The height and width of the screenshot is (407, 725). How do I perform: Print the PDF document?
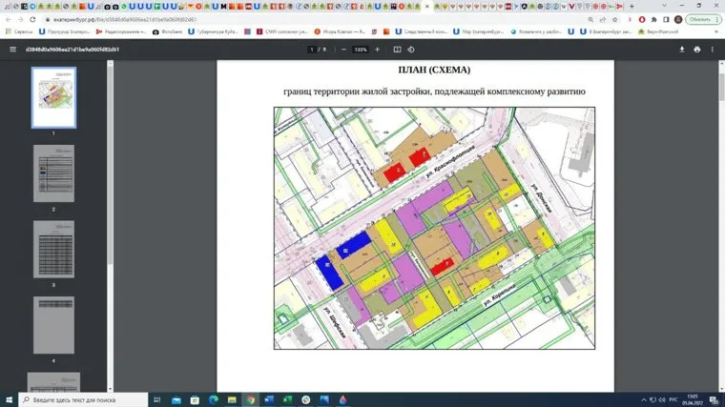[x=697, y=50]
